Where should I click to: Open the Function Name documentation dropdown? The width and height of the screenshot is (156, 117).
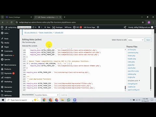[x=47, y=95]
